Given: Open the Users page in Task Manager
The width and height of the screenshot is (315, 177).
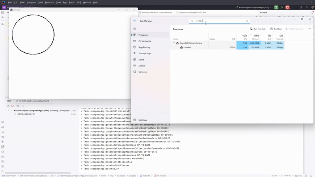Looking at the screenshot, I should pyautogui.click(x=150, y=60).
